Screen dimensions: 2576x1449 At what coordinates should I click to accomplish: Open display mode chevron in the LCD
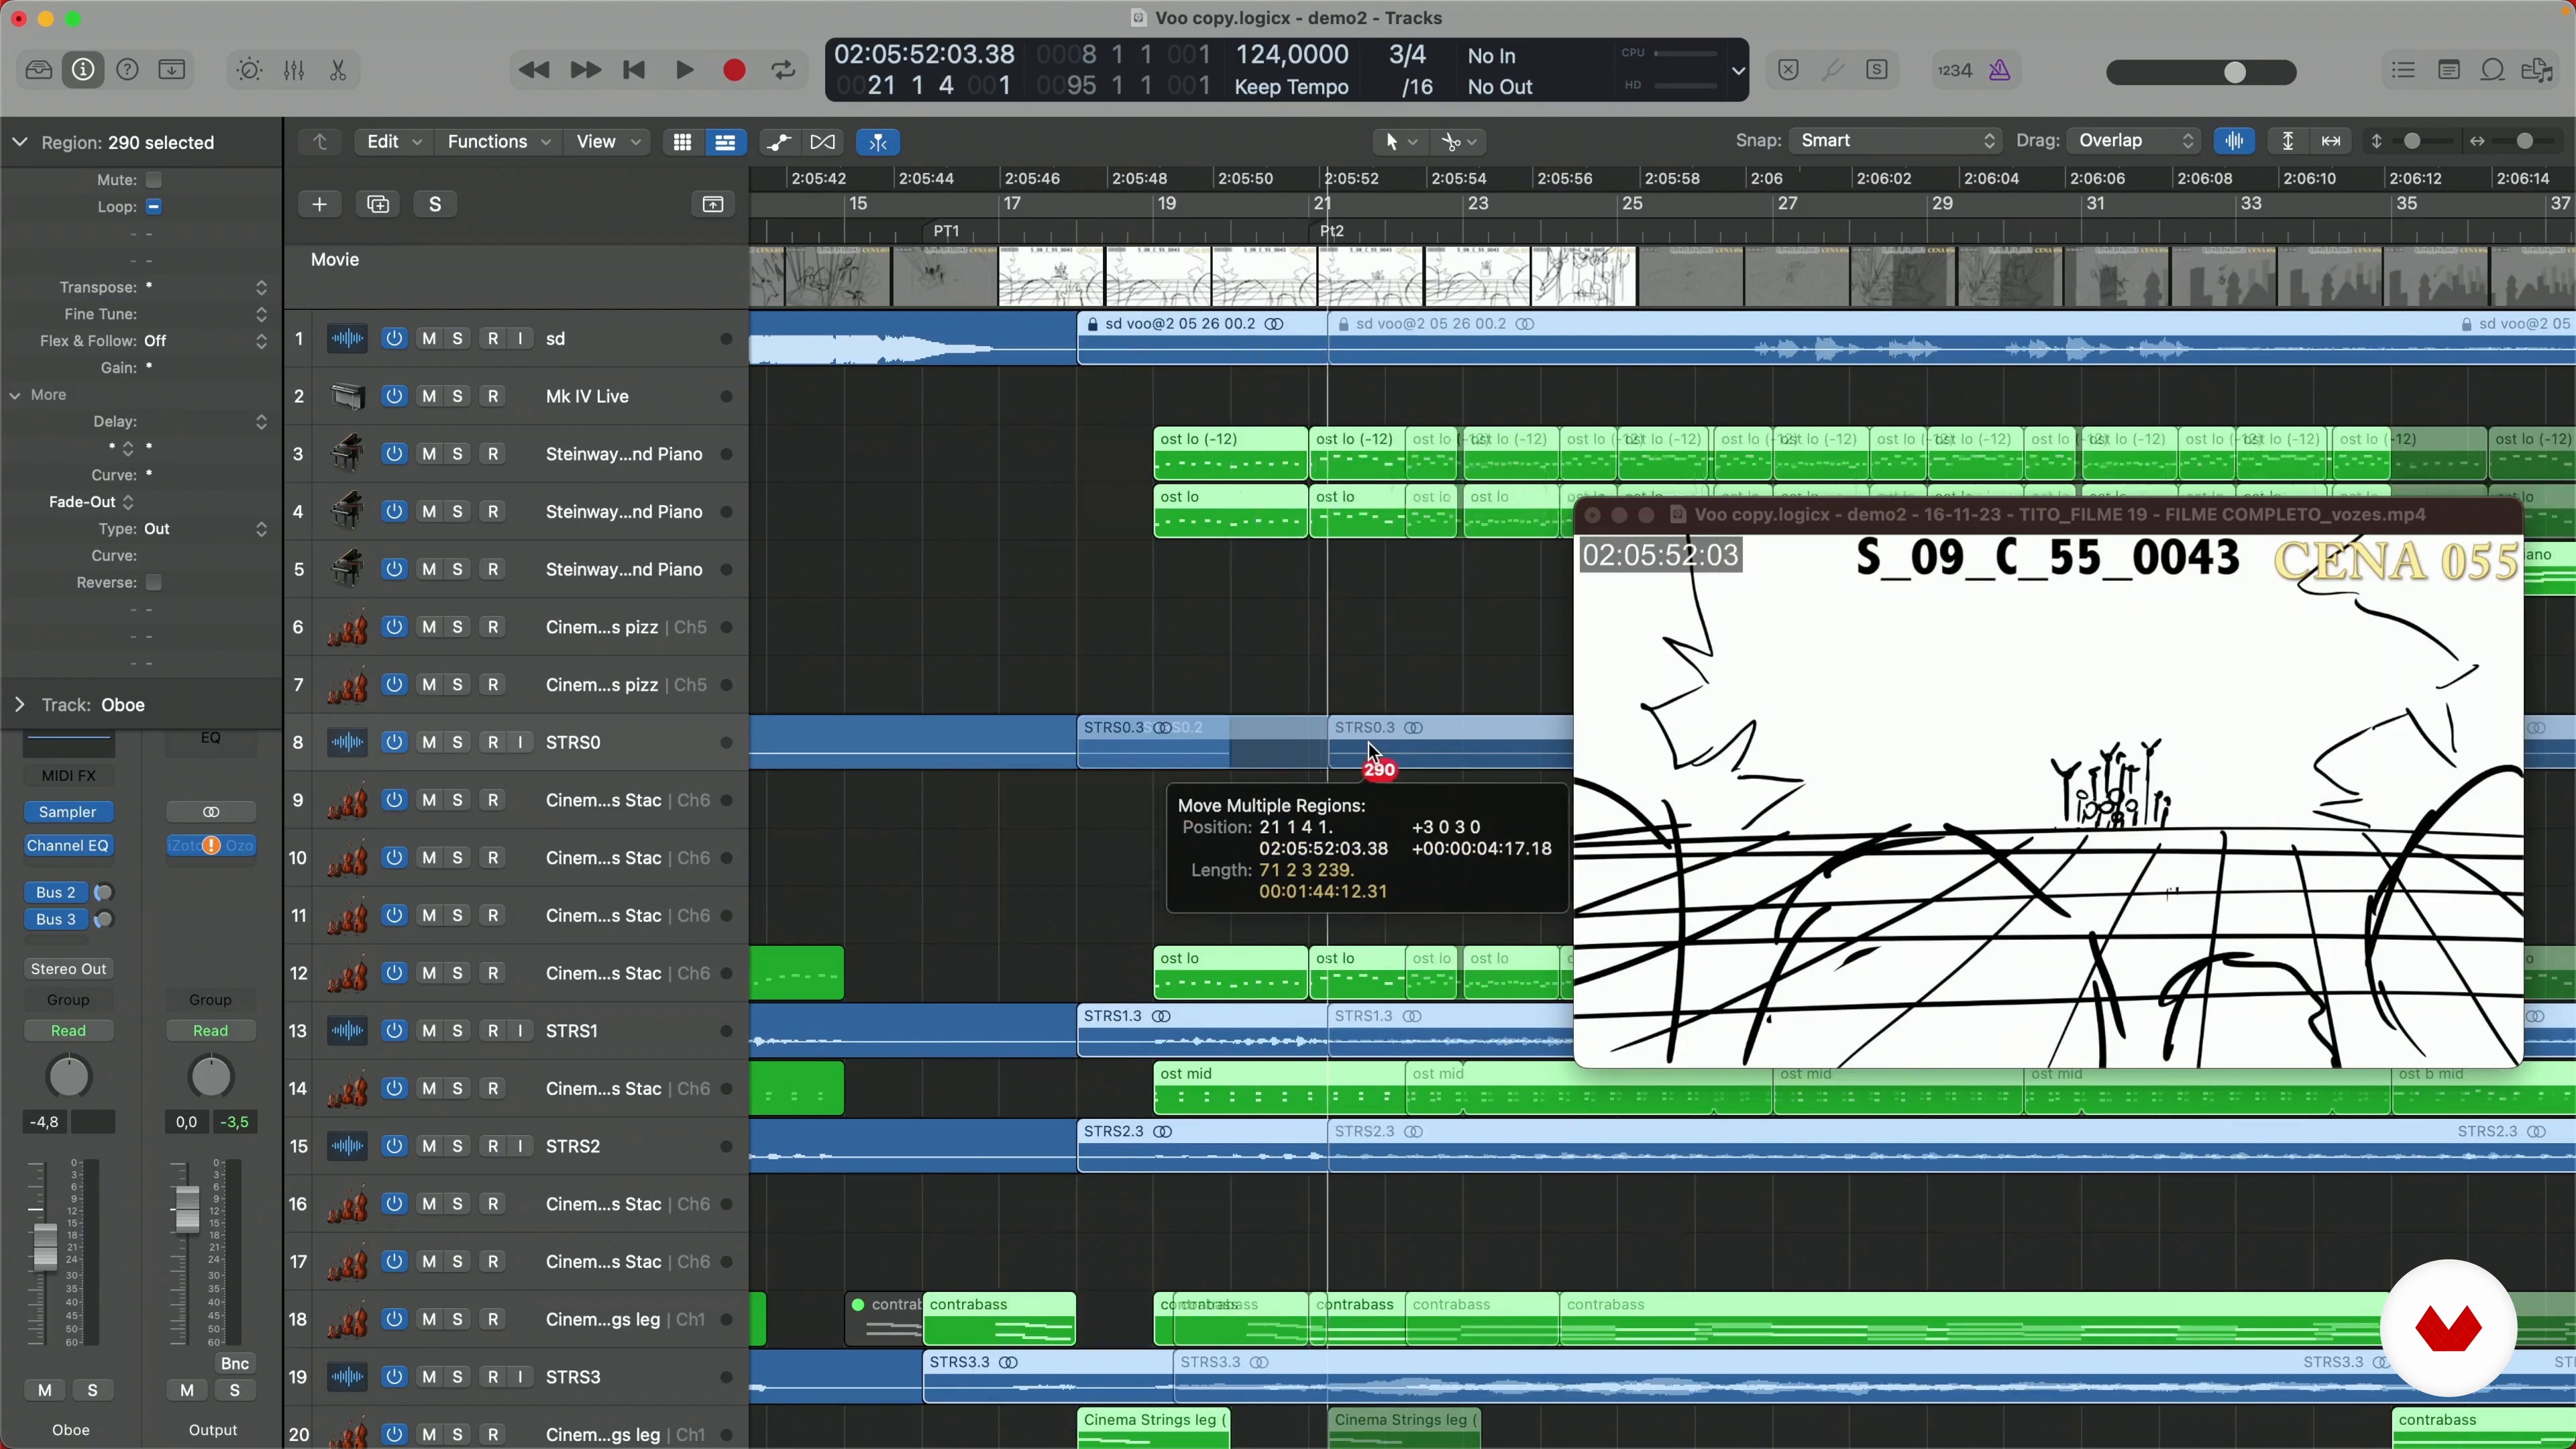[x=1738, y=71]
